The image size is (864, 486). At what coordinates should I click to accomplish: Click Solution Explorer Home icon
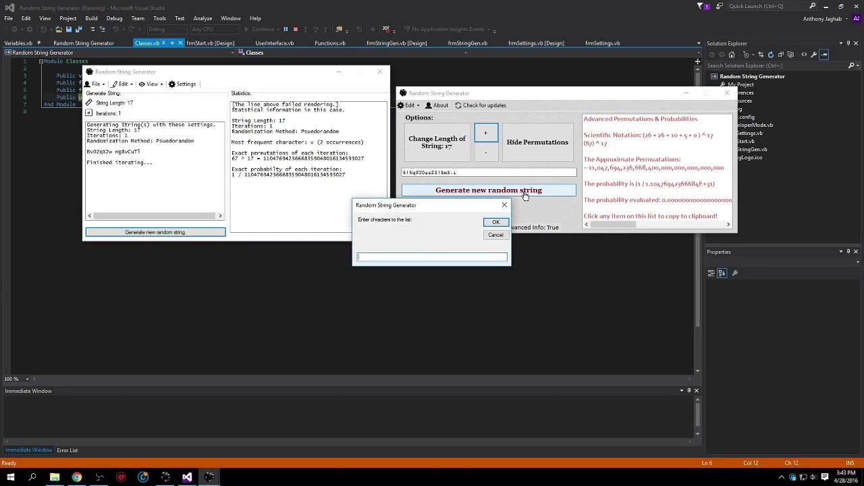pos(732,55)
